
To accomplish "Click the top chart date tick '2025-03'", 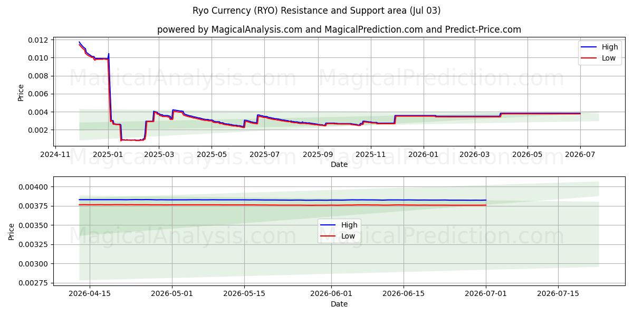I will tap(159, 155).
